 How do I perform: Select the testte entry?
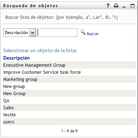(x=69, y=115)
